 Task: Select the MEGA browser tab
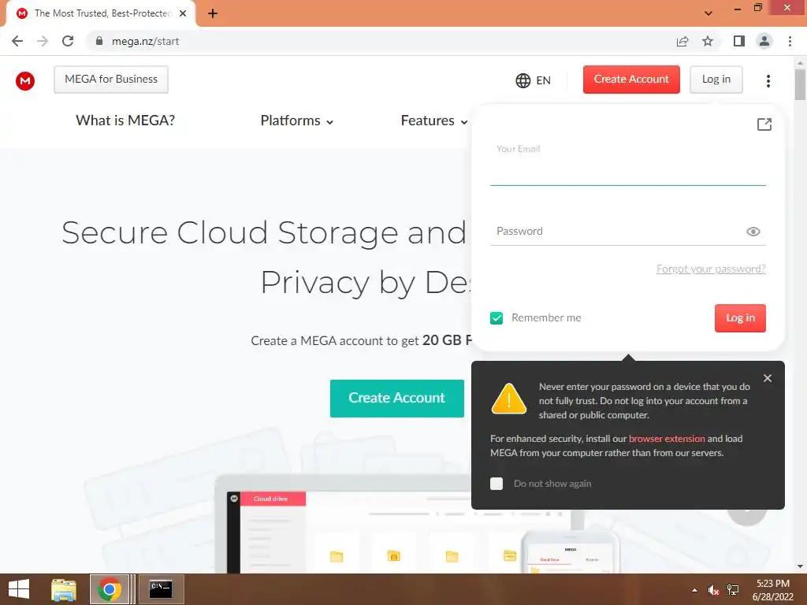101,13
